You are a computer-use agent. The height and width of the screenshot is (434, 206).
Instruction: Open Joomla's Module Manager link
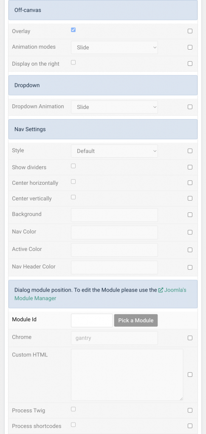click(100, 294)
